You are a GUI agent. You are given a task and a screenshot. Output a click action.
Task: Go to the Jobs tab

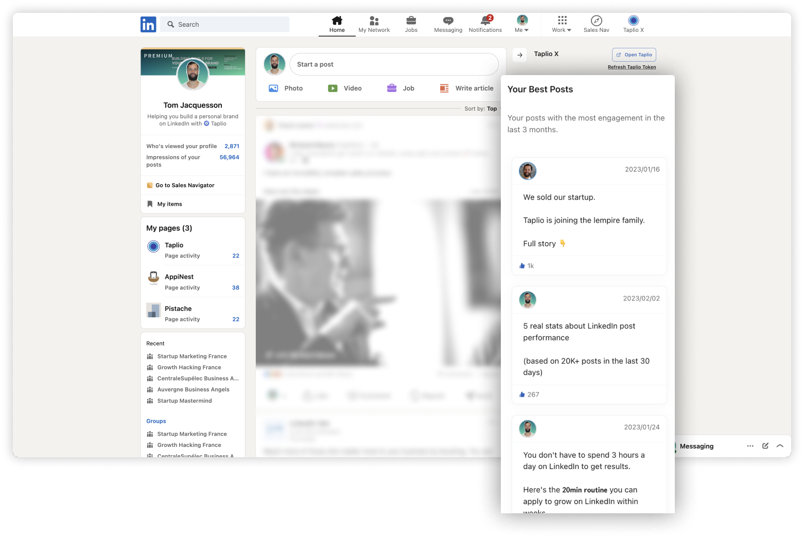coord(411,24)
